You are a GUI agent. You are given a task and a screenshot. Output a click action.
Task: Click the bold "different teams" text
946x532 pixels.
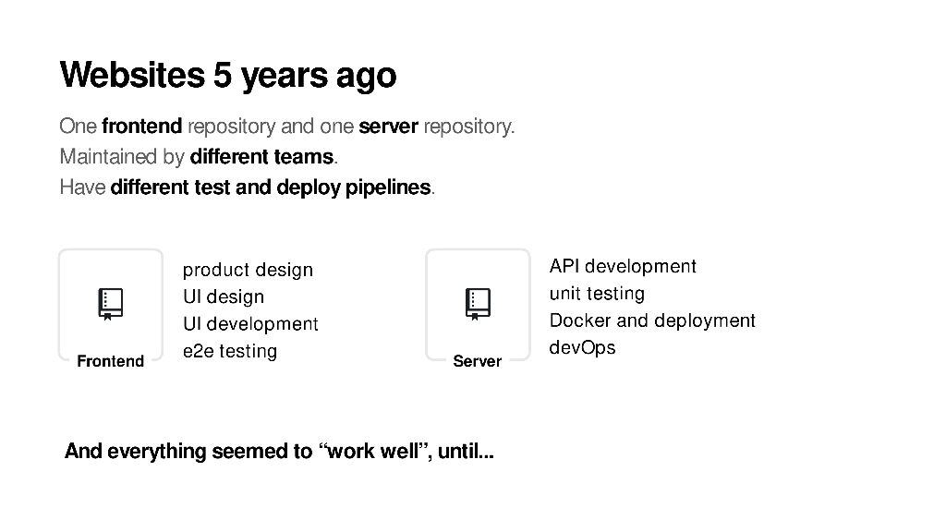[261, 157]
